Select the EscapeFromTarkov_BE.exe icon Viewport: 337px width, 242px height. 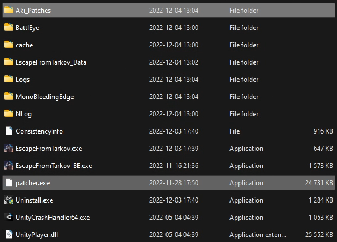(x=9, y=165)
